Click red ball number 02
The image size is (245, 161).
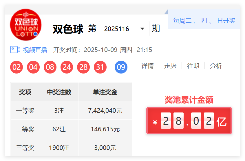[17, 67]
